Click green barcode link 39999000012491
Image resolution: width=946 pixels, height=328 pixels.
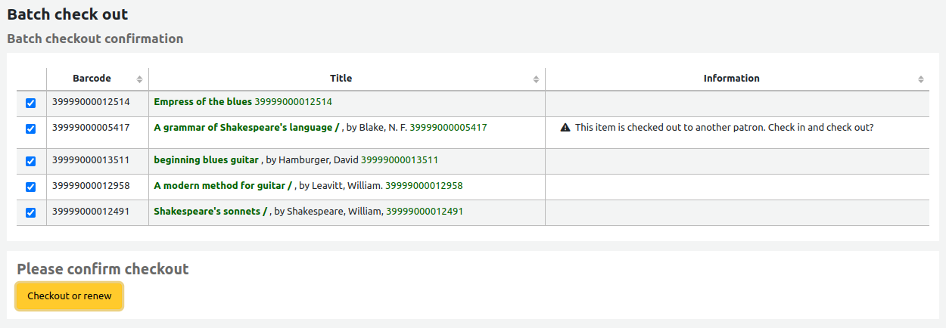(425, 212)
